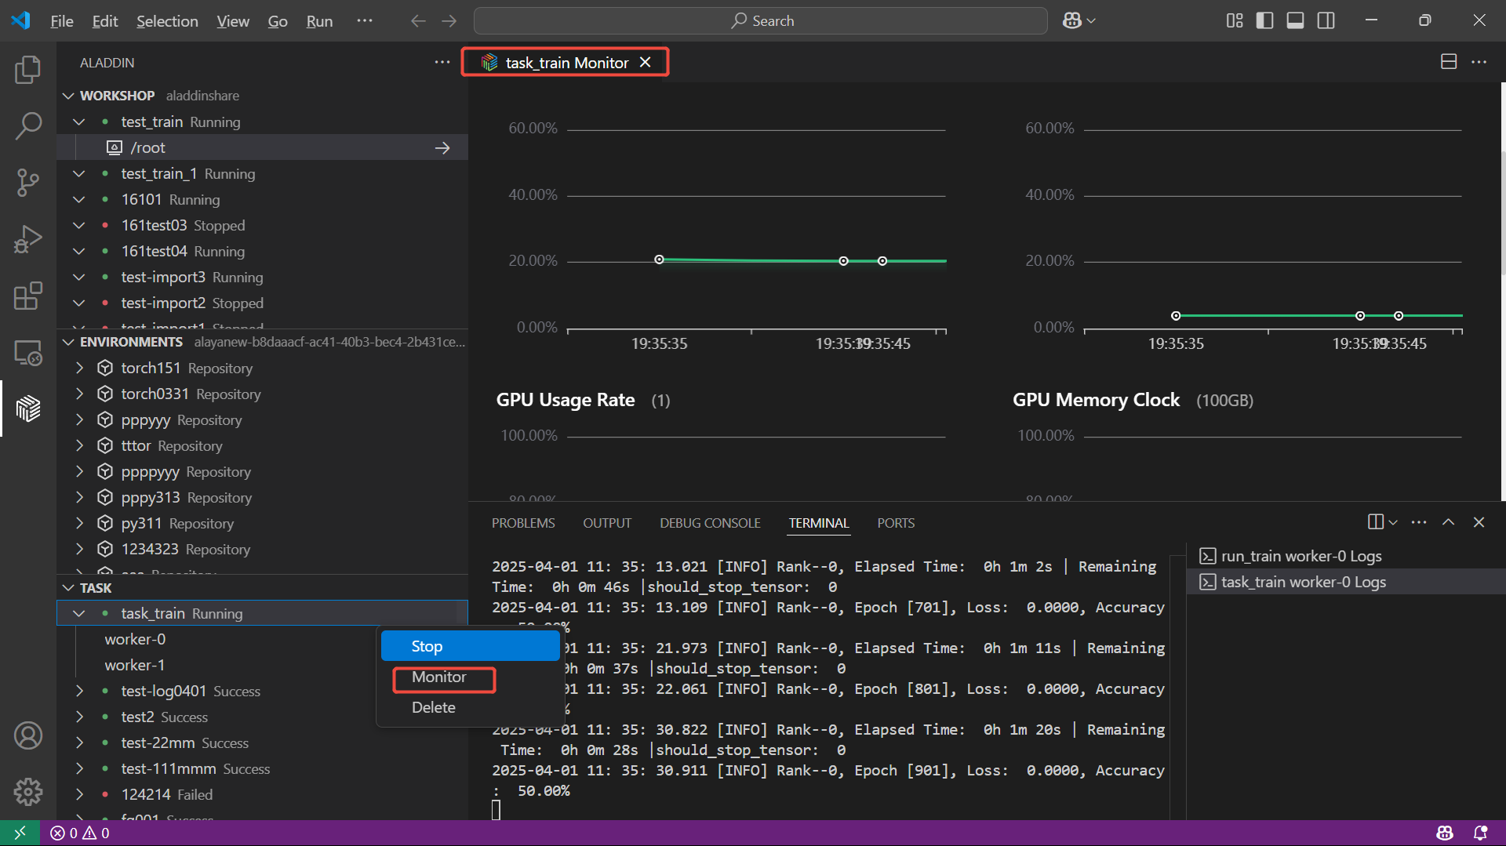1506x846 pixels.
Task: Collapse the task_train task
Action: (x=78, y=613)
